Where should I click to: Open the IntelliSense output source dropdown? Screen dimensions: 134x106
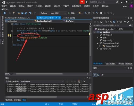[x=42, y=81]
